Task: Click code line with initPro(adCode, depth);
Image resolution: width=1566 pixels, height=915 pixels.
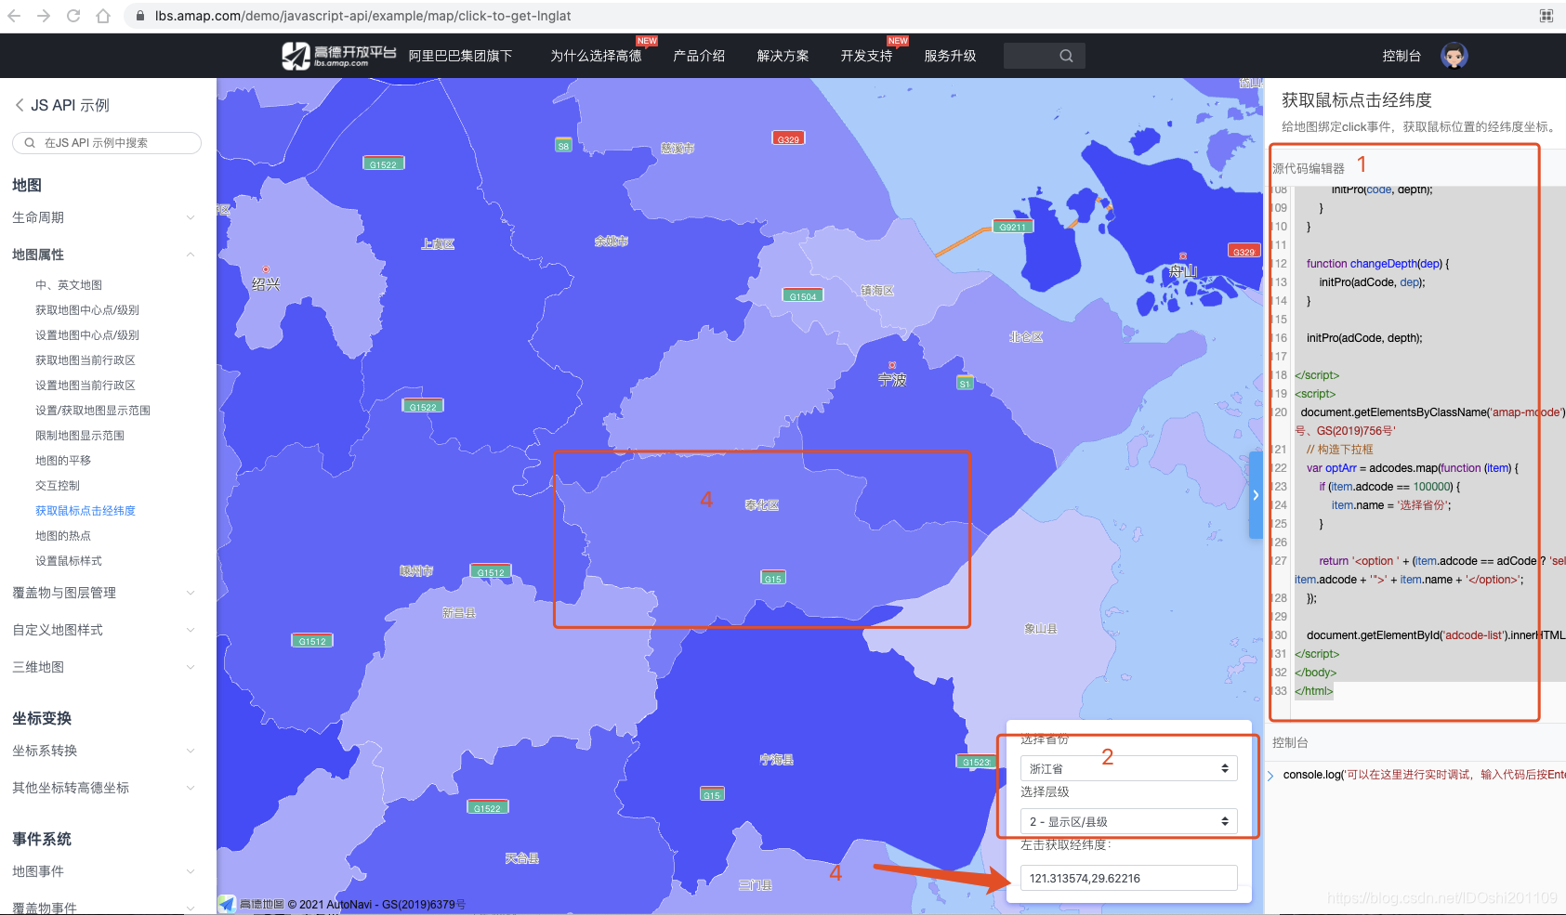Action: [1364, 338]
